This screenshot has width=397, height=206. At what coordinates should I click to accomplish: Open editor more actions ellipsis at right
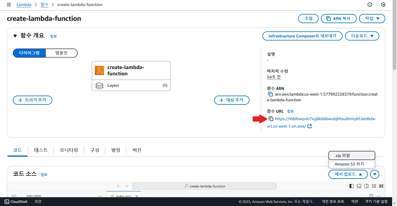378,196
